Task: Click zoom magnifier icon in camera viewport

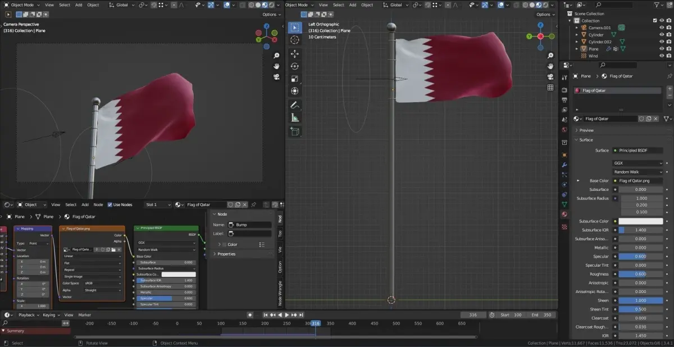Action: [277, 56]
